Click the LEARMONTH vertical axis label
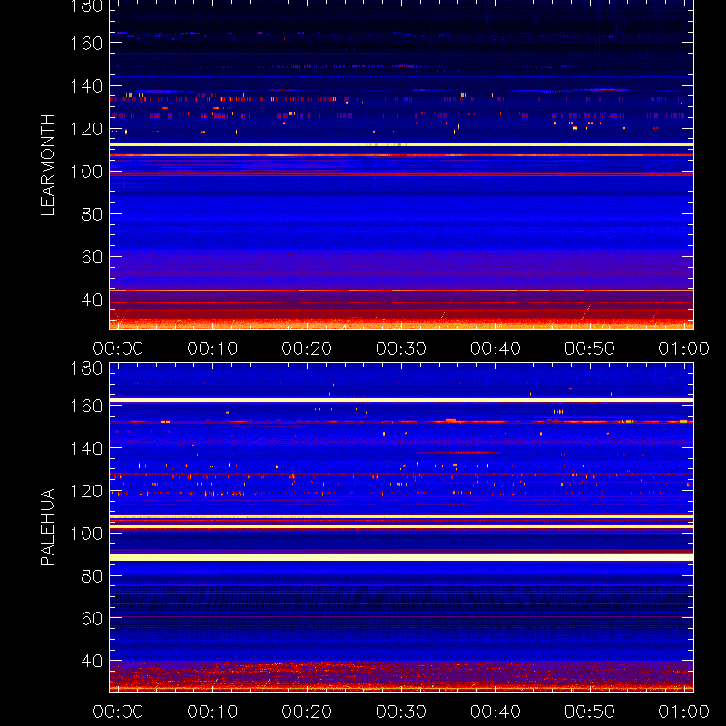 point(48,165)
